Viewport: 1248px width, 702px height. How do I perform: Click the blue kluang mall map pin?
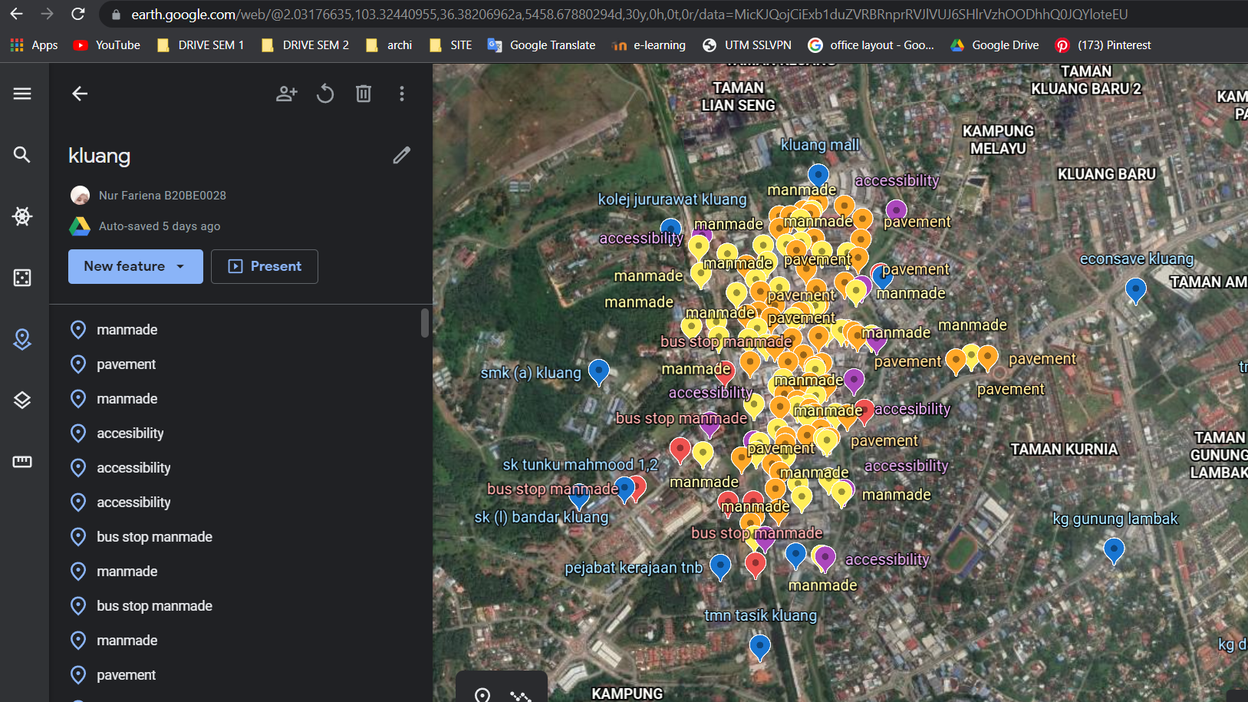coord(818,174)
